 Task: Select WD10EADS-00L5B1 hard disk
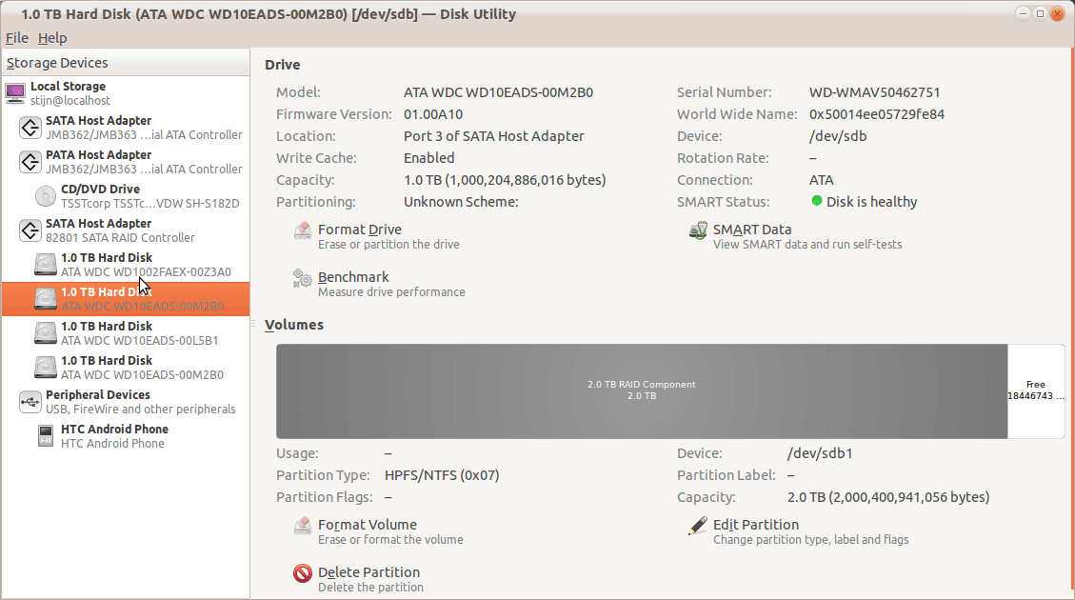(140, 333)
